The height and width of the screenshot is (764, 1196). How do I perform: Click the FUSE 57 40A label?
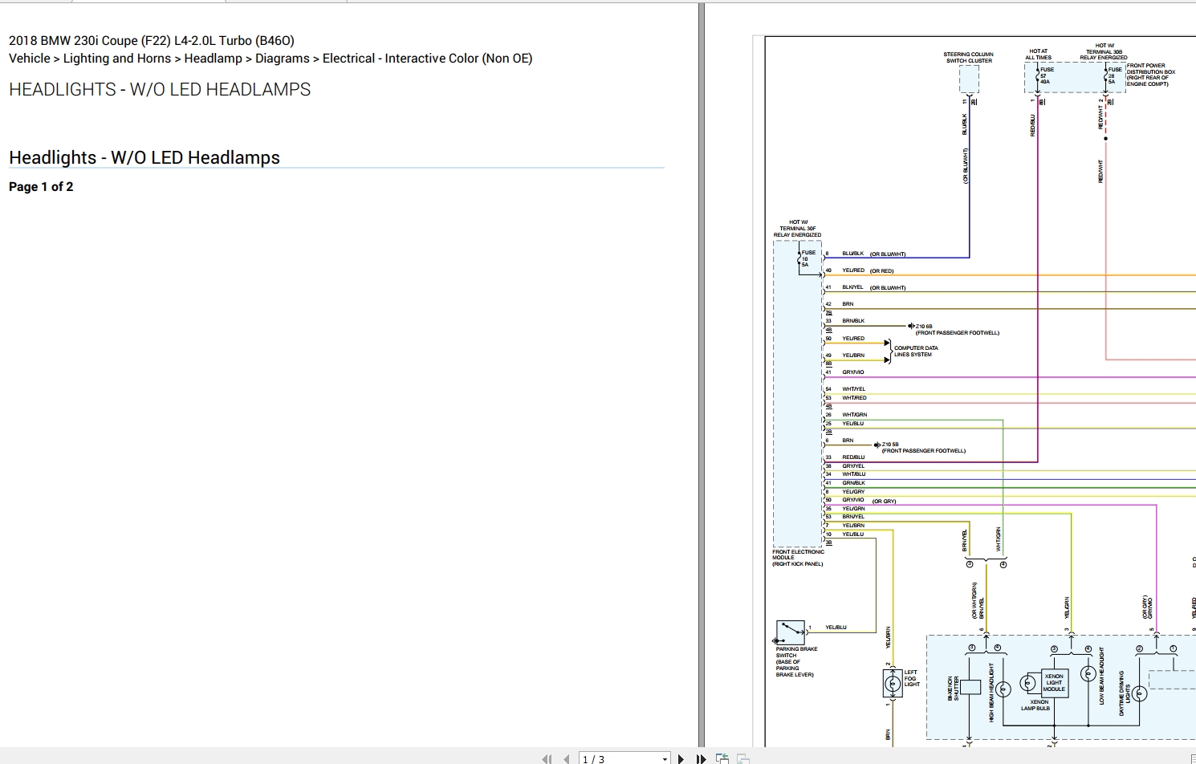1047,75
